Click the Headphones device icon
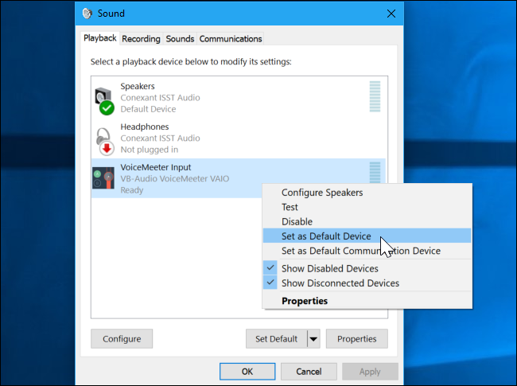The height and width of the screenshot is (386, 517). (x=105, y=141)
